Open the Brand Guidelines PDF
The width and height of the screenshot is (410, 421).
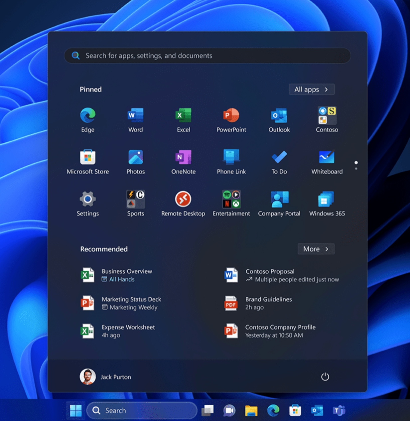258,303
